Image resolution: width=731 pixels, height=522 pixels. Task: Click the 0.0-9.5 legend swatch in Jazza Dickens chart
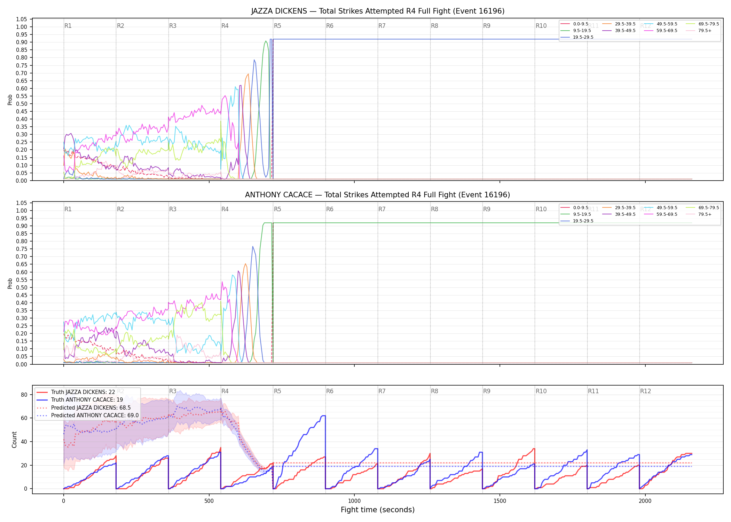pos(565,24)
